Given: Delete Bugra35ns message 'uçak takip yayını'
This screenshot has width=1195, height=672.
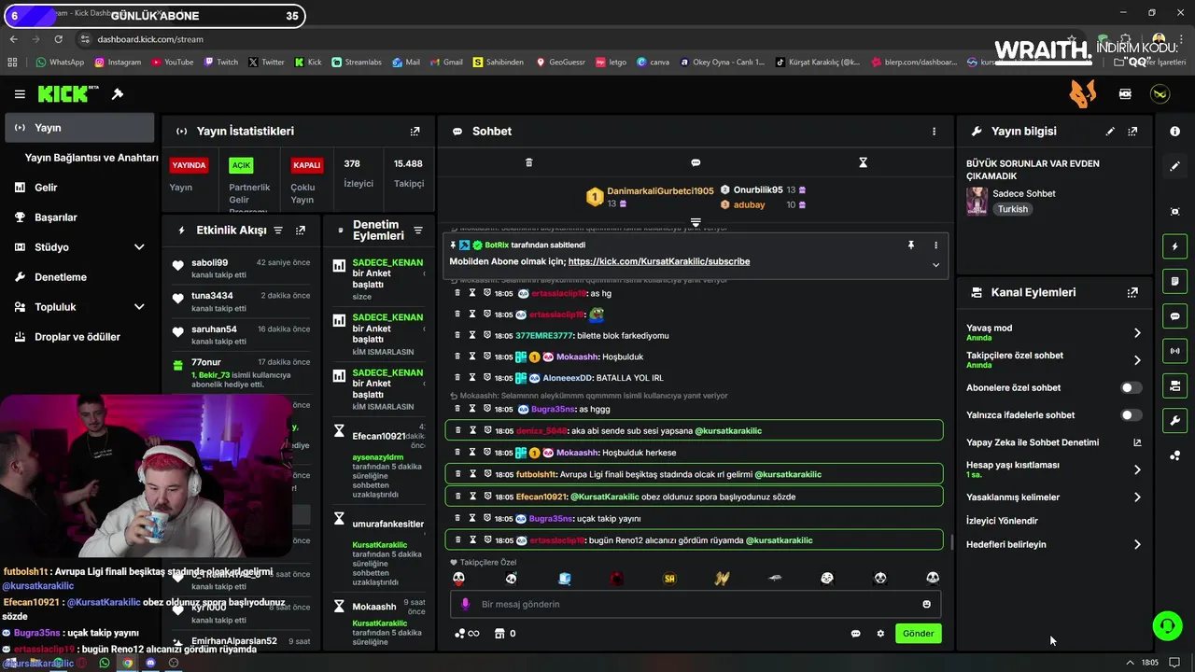Looking at the screenshot, I should pos(457,518).
